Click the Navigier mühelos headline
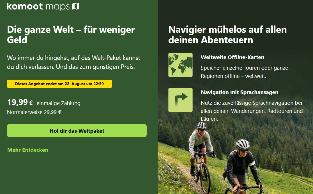Viewport: 313px width, 194px height. (227, 35)
